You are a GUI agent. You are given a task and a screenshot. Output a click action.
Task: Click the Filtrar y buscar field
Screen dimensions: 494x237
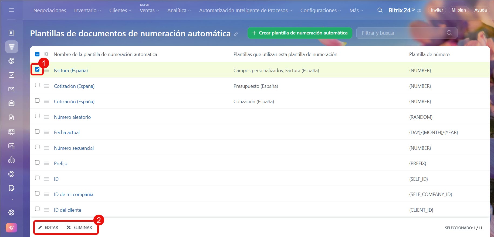[402, 33]
